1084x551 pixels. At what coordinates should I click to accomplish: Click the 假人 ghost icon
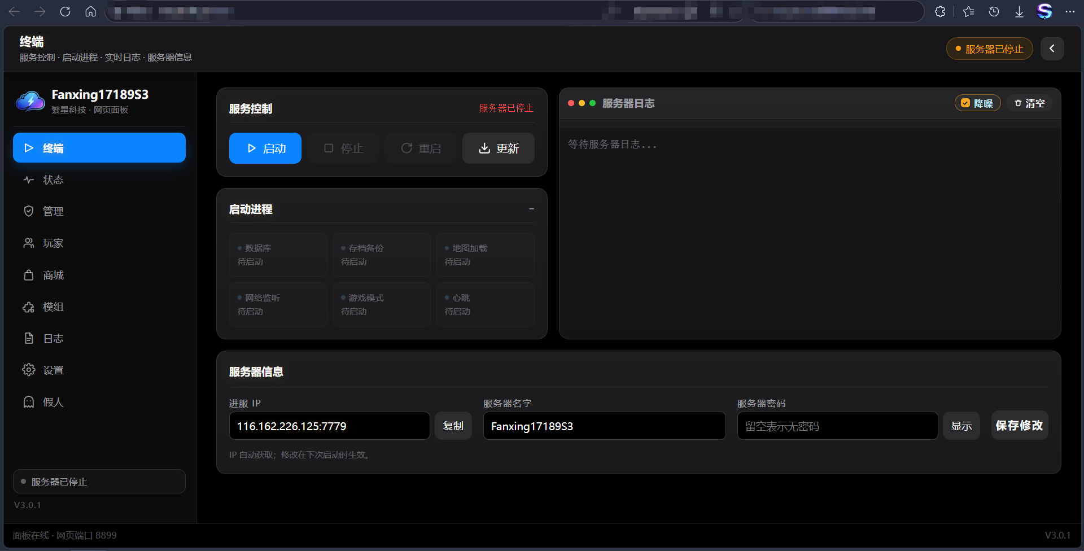point(29,402)
